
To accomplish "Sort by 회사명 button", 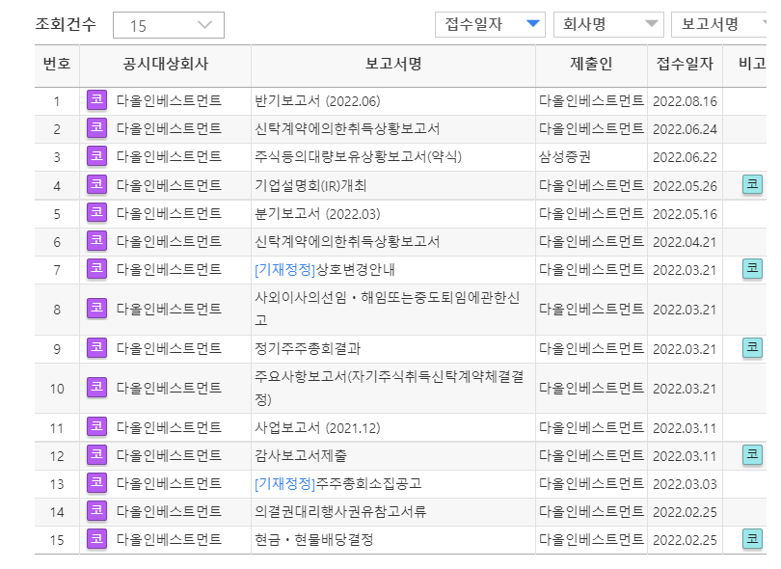I will click(x=608, y=24).
